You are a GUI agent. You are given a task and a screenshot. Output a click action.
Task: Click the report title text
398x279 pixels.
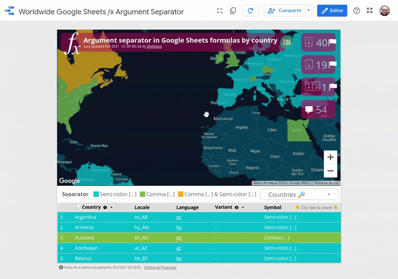coord(101,12)
